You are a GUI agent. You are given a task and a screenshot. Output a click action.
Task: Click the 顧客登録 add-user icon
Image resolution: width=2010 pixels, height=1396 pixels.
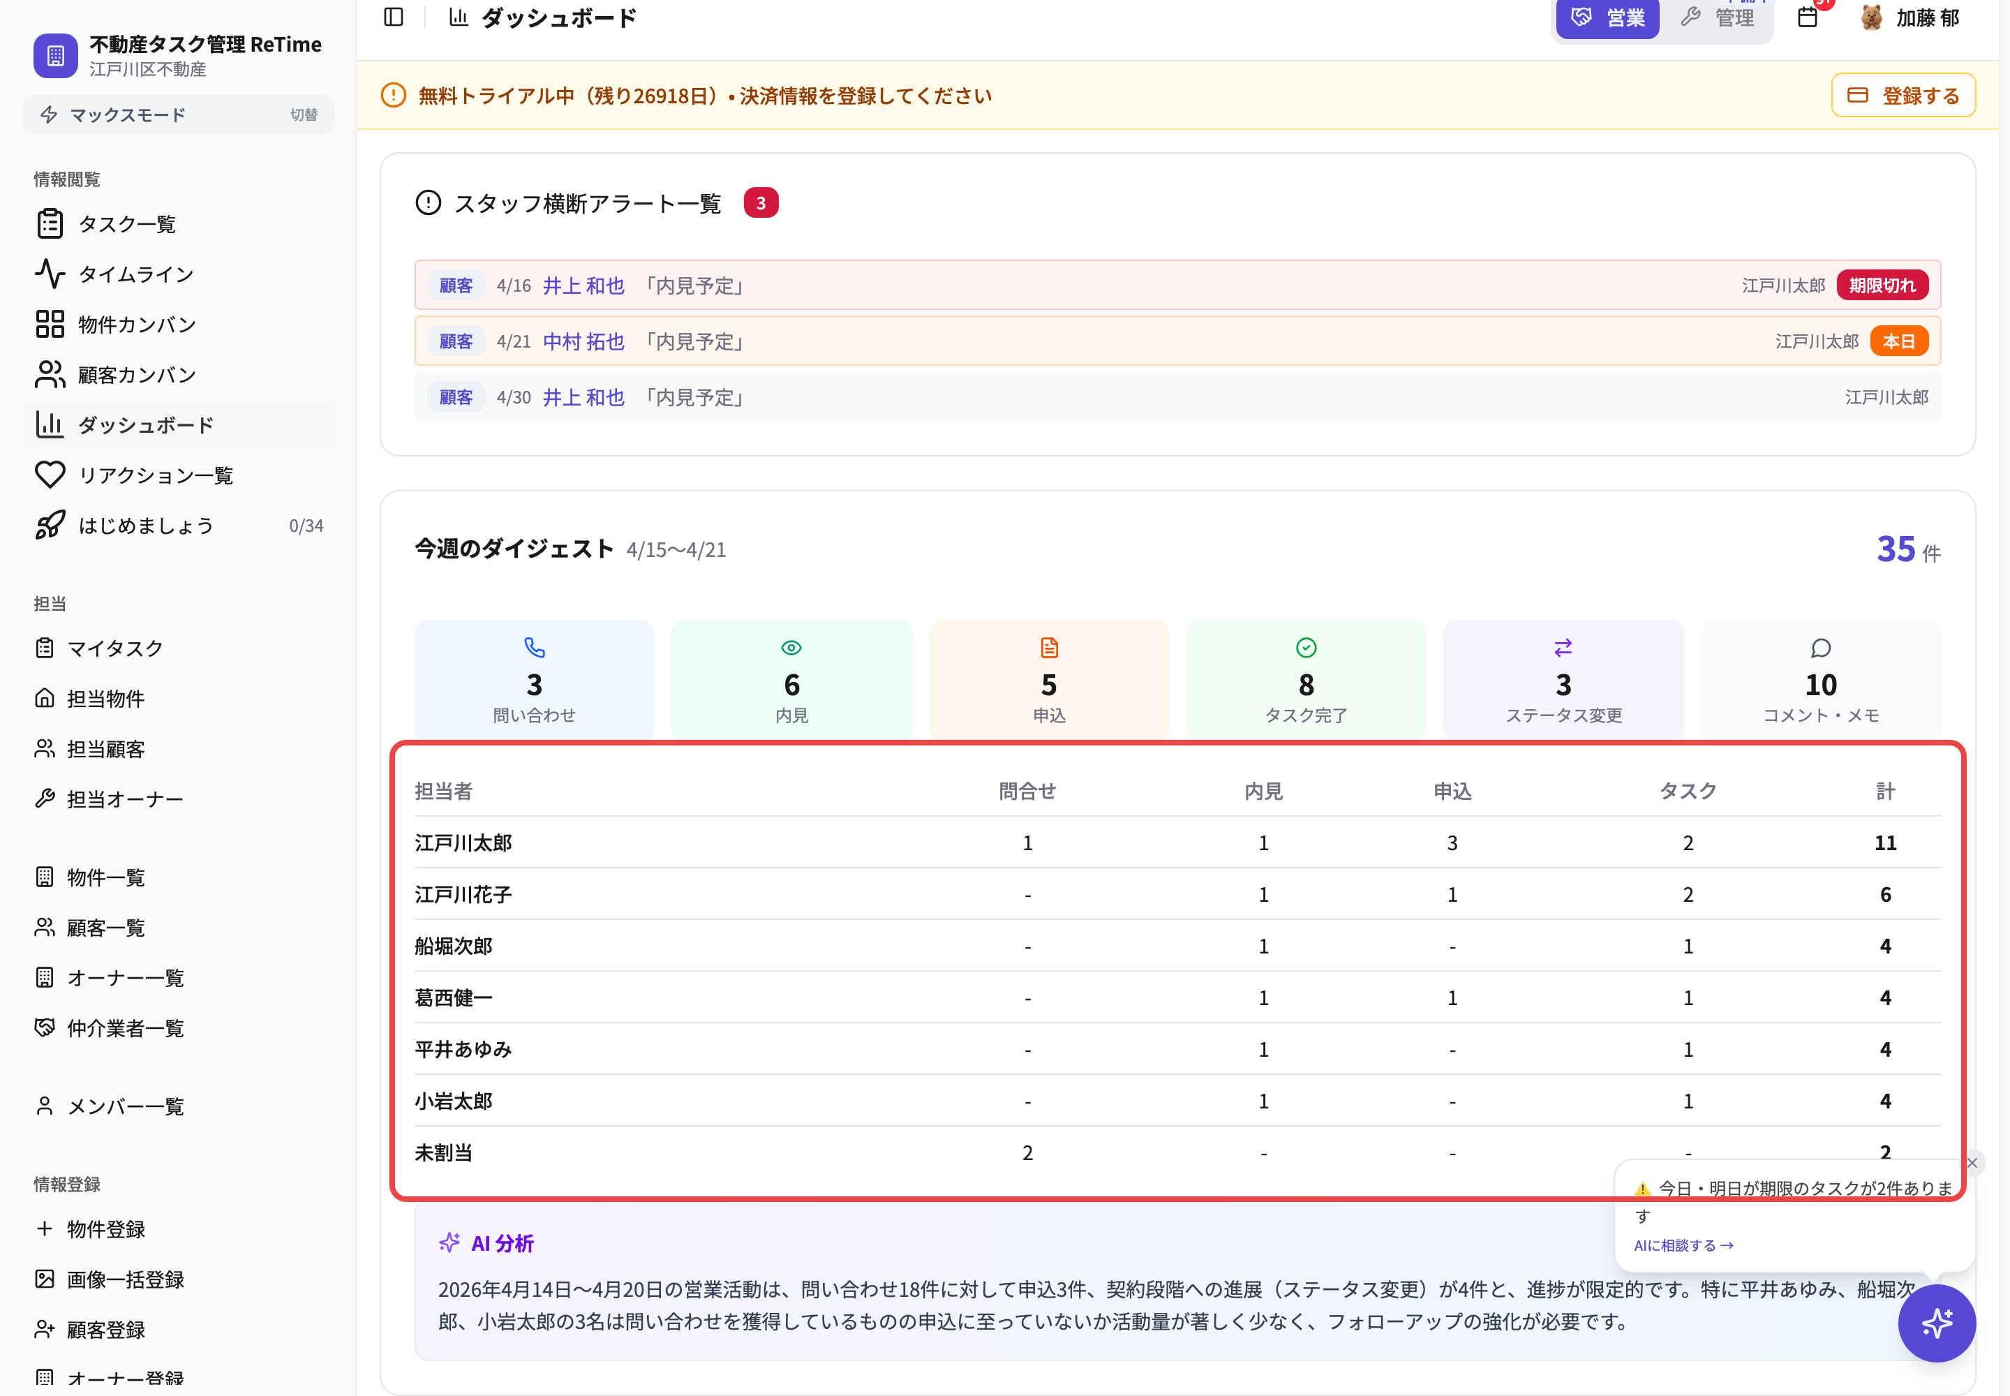45,1330
